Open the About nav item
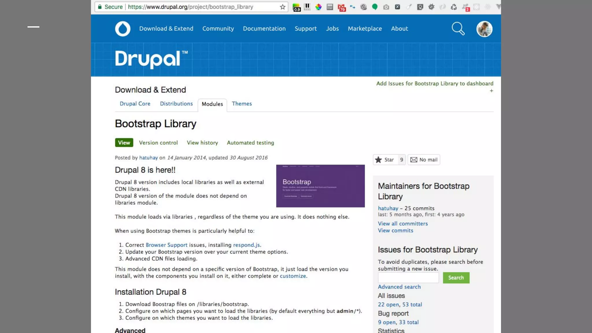The width and height of the screenshot is (592, 333). click(399, 29)
